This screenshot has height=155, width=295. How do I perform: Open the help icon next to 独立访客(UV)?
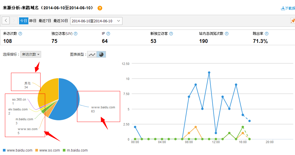click(x=76, y=34)
